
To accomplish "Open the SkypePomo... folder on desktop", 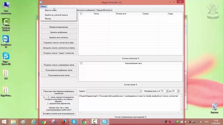I will tap(6, 91).
